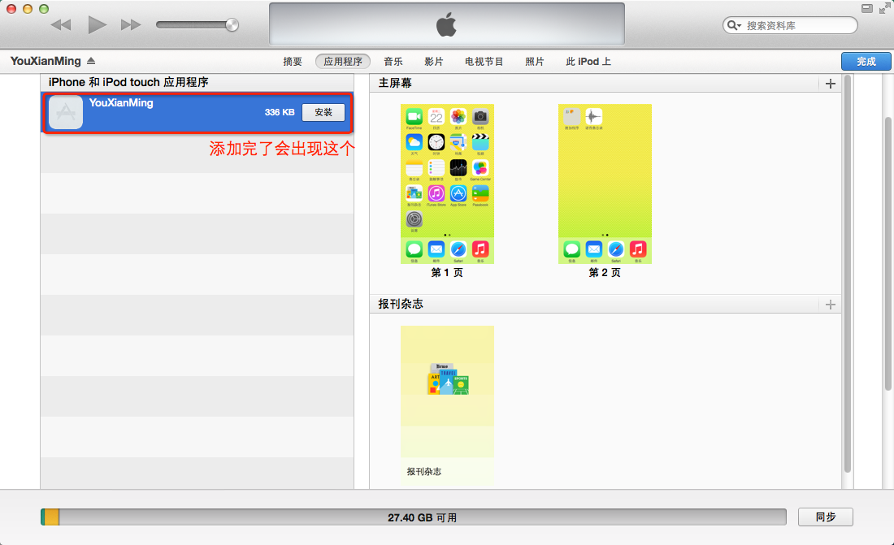Switch to the mini player window icon
This screenshot has height=545, width=894.
pyautogui.click(x=866, y=9)
